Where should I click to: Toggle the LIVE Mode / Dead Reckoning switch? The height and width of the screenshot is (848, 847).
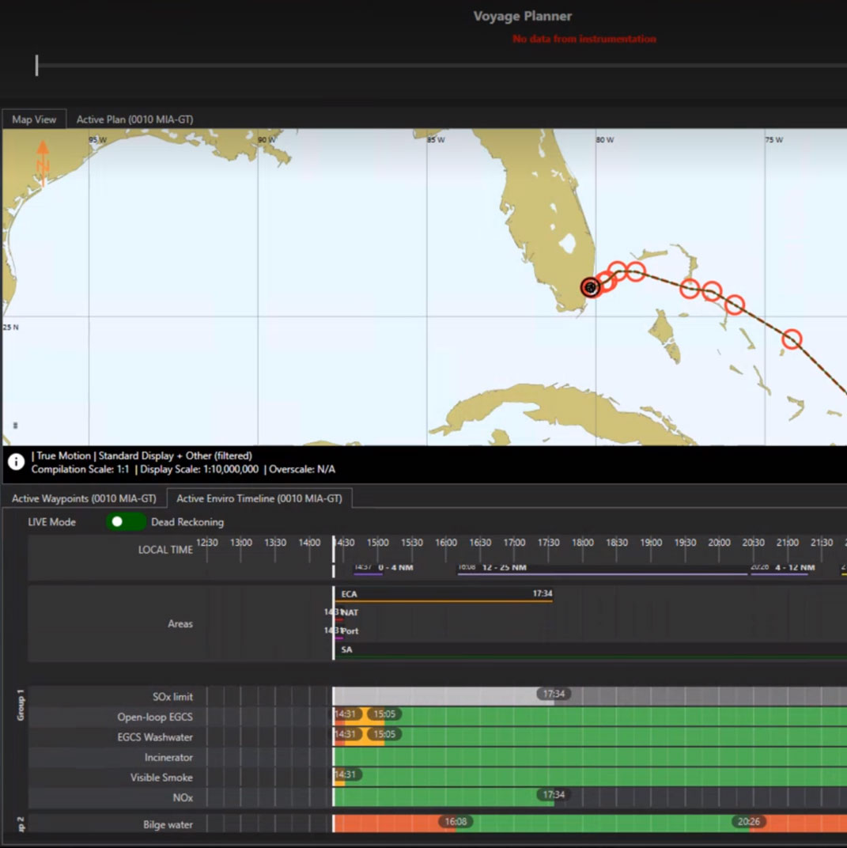pos(126,522)
